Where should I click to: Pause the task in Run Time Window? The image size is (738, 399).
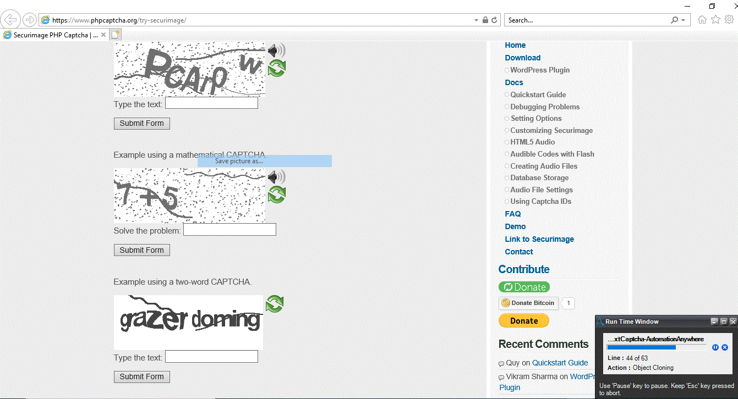point(715,347)
